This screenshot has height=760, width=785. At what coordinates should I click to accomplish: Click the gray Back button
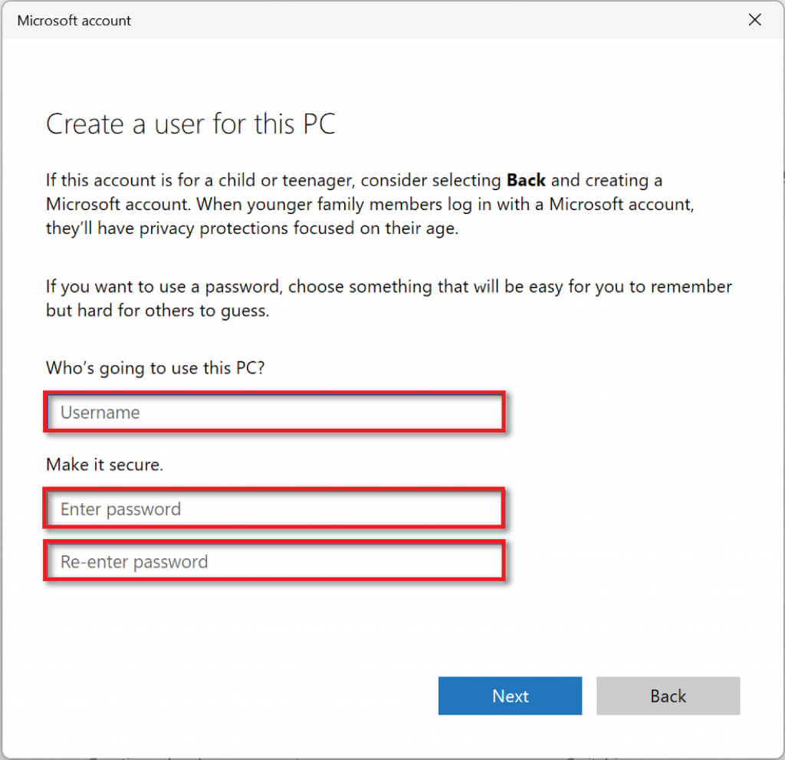coord(668,696)
